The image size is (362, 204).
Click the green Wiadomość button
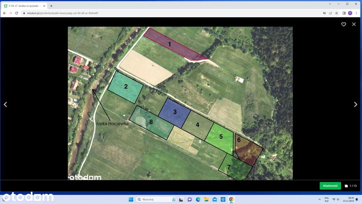pos(330,186)
